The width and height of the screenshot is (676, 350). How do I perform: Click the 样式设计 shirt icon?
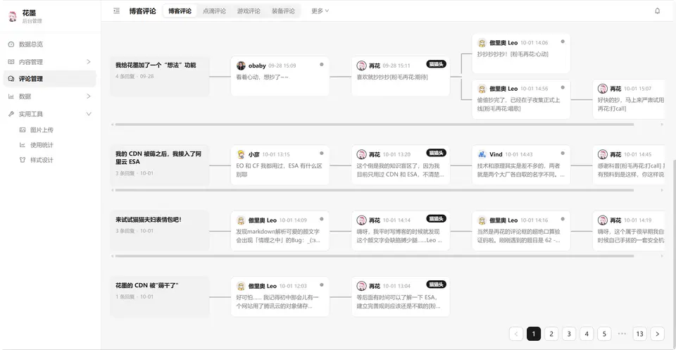click(23, 160)
